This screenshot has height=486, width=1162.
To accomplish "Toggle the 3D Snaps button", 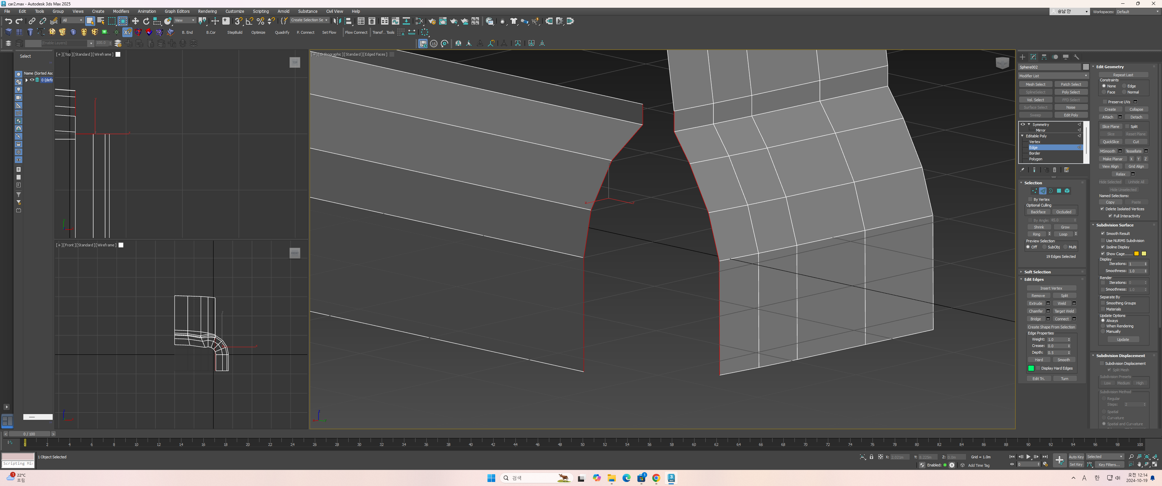I will coord(238,21).
